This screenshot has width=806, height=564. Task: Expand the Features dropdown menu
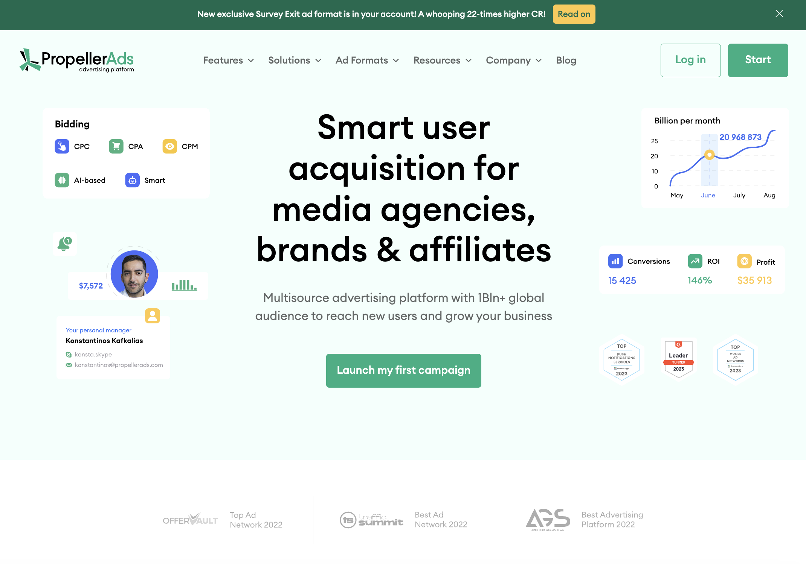(x=229, y=60)
